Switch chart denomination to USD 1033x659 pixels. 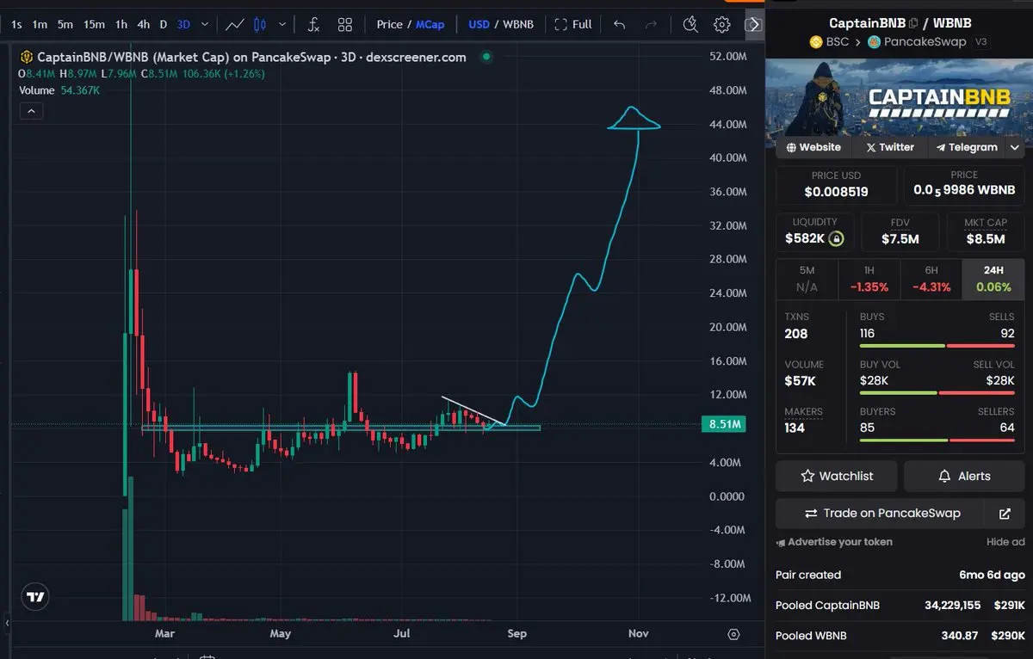pos(479,24)
